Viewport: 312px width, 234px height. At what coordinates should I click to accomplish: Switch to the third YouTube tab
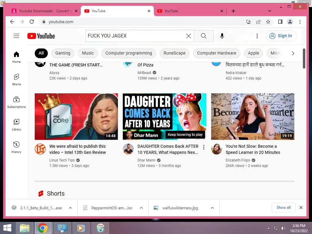(x=190, y=11)
